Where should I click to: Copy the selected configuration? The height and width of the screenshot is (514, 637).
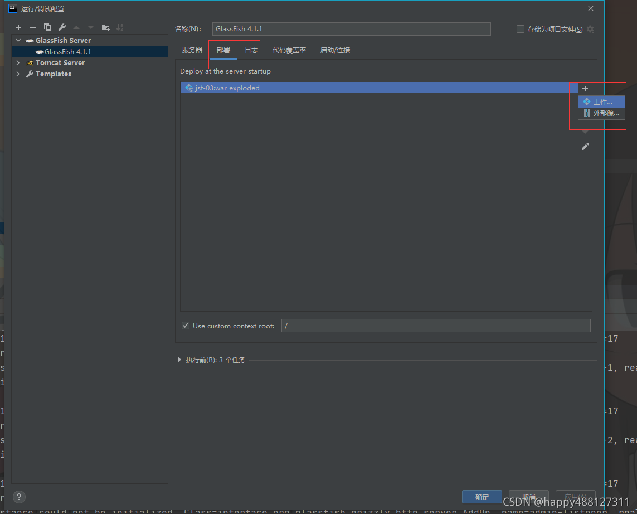point(47,27)
